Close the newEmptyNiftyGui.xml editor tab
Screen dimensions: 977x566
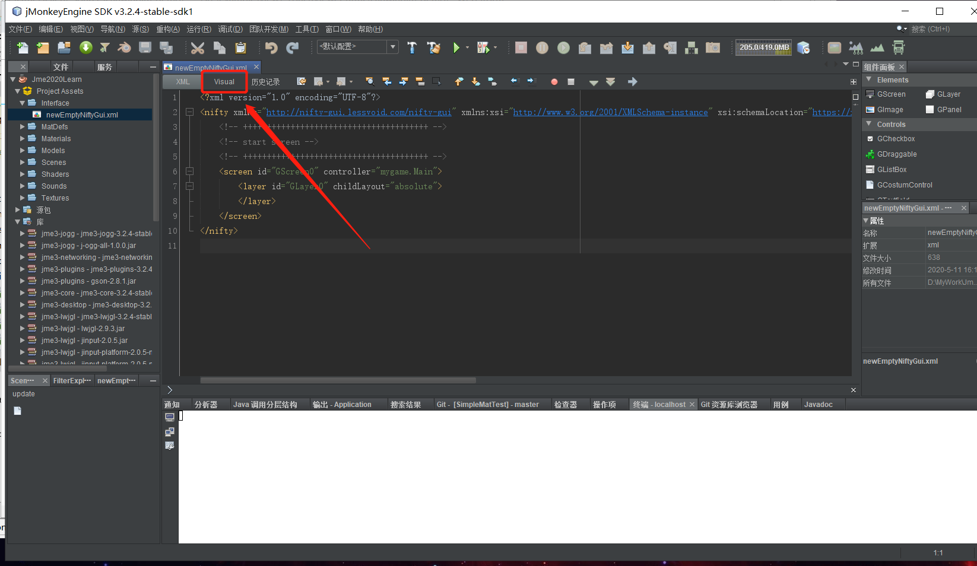point(256,67)
